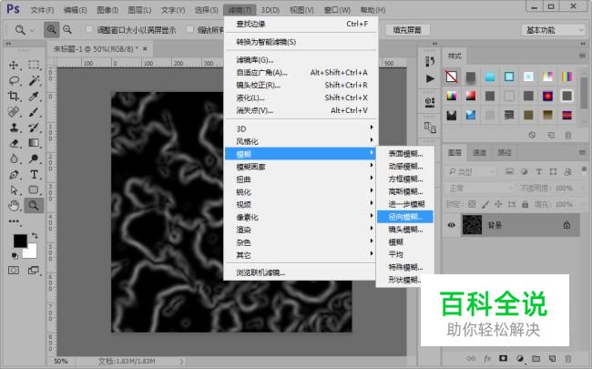
Task: Toggle lock transparent pixels icon
Action: (x=472, y=204)
